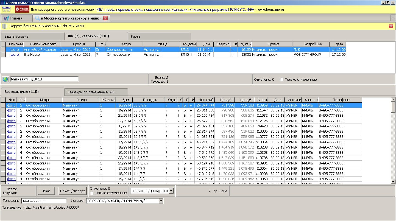Switch to the Главная tab
The height and width of the screenshot is (221, 396).
tap(16, 18)
